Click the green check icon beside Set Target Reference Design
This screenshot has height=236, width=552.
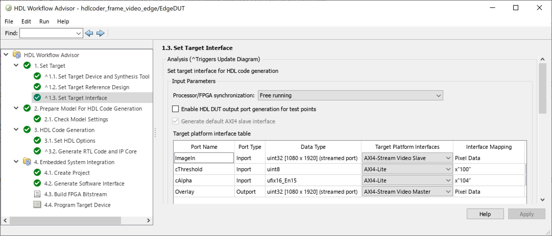(x=37, y=87)
